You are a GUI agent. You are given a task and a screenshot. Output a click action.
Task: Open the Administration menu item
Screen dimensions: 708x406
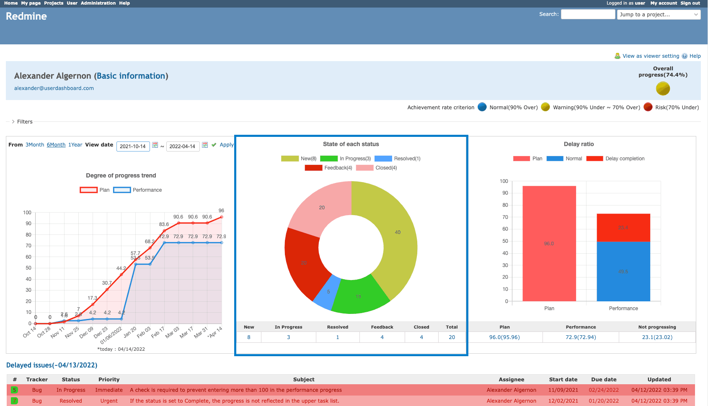[x=98, y=3]
